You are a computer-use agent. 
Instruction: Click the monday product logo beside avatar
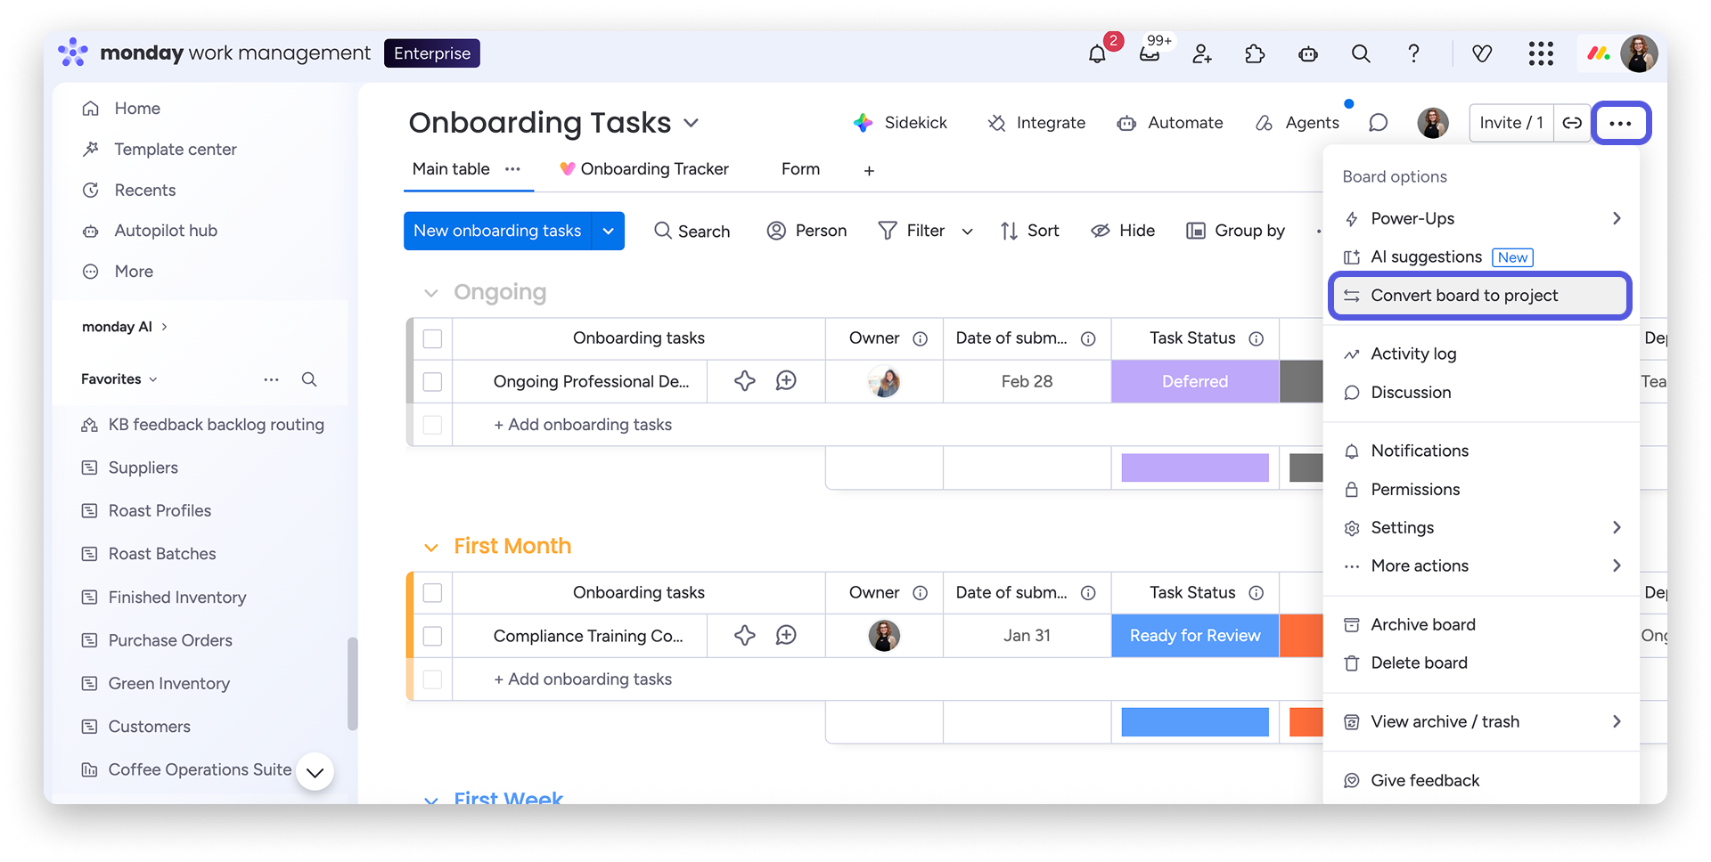[1599, 53]
